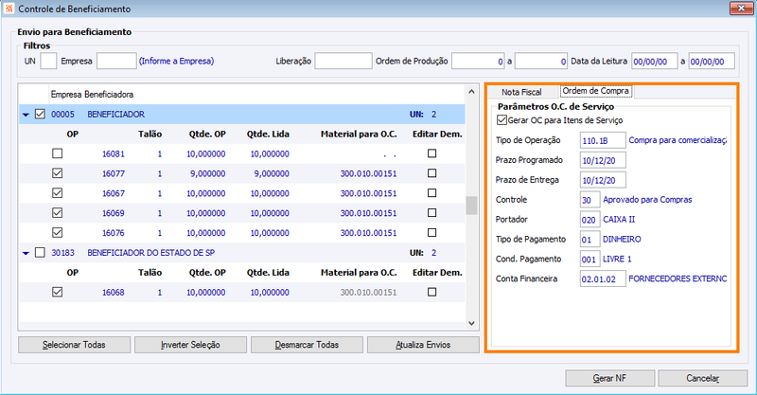Click the Conta Financeira field 02.01.02
The image size is (757, 395).
603,279
